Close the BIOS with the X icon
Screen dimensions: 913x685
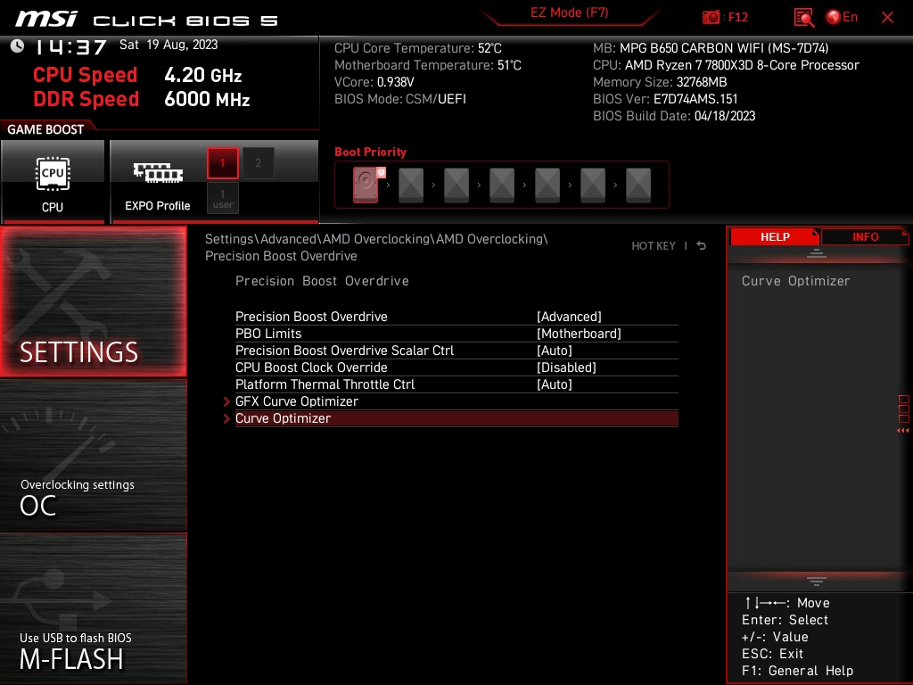(x=887, y=18)
